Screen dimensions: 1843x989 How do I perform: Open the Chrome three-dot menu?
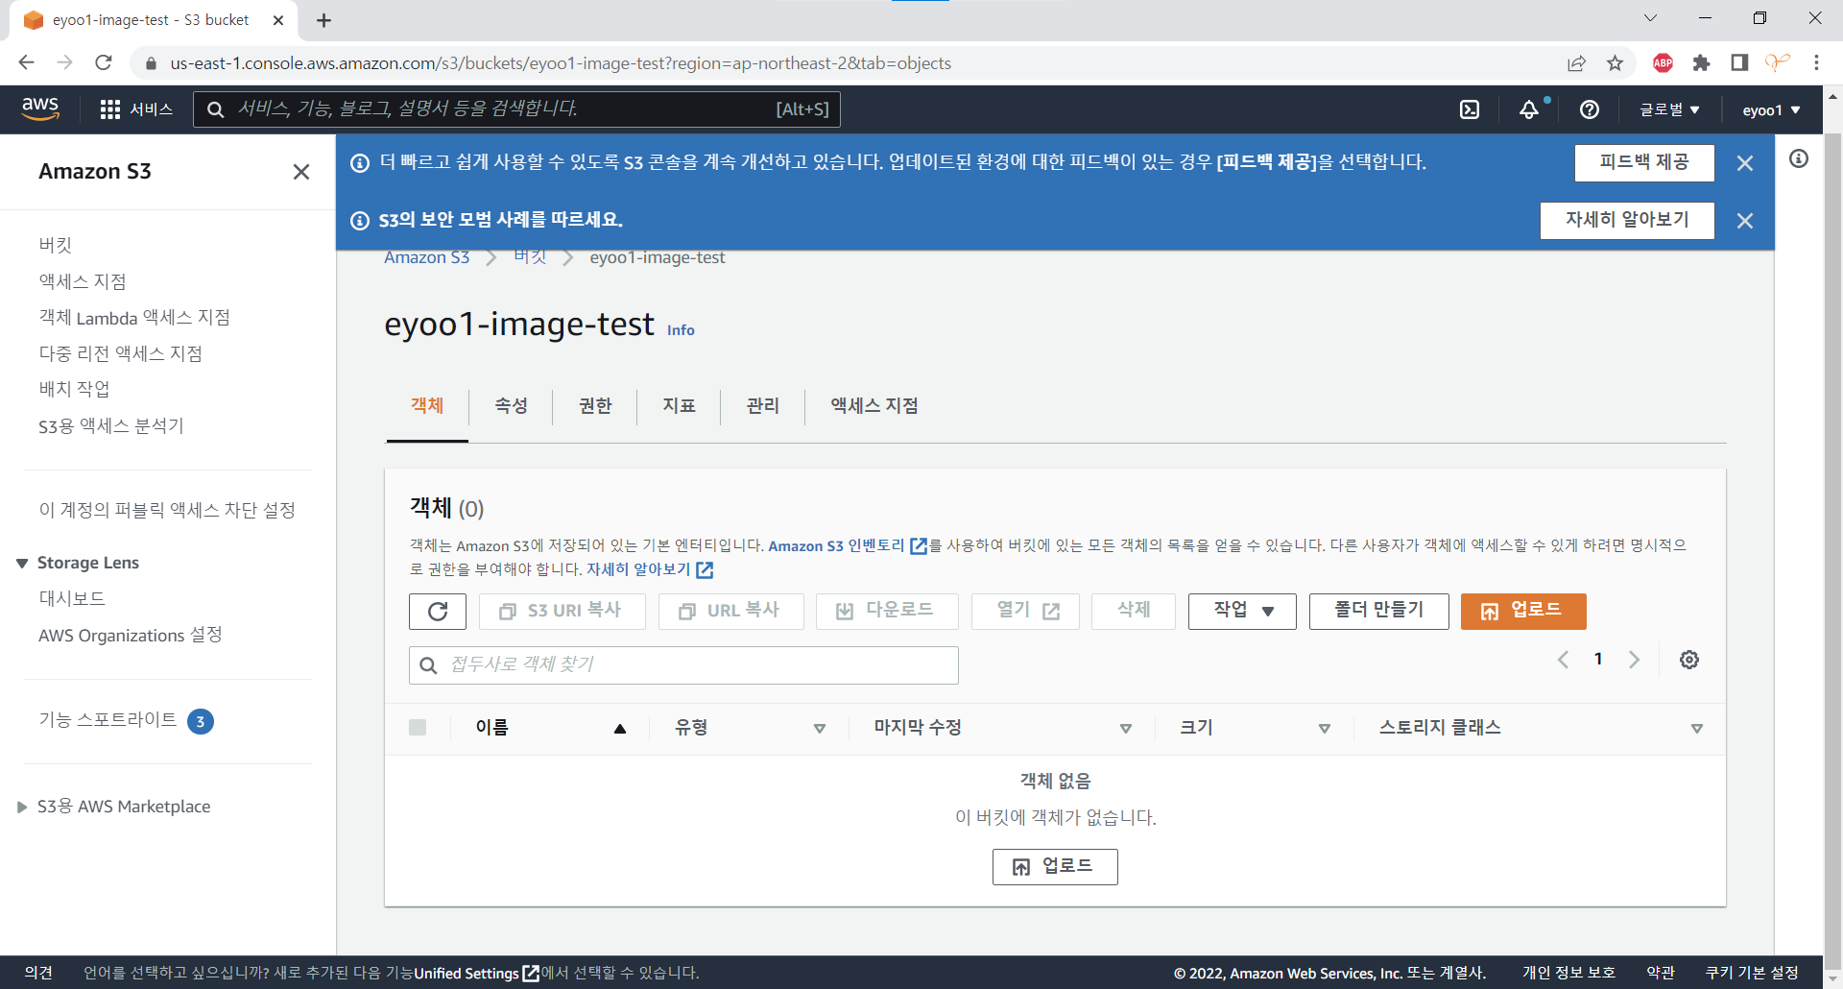pyautogui.click(x=1816, y=63)
